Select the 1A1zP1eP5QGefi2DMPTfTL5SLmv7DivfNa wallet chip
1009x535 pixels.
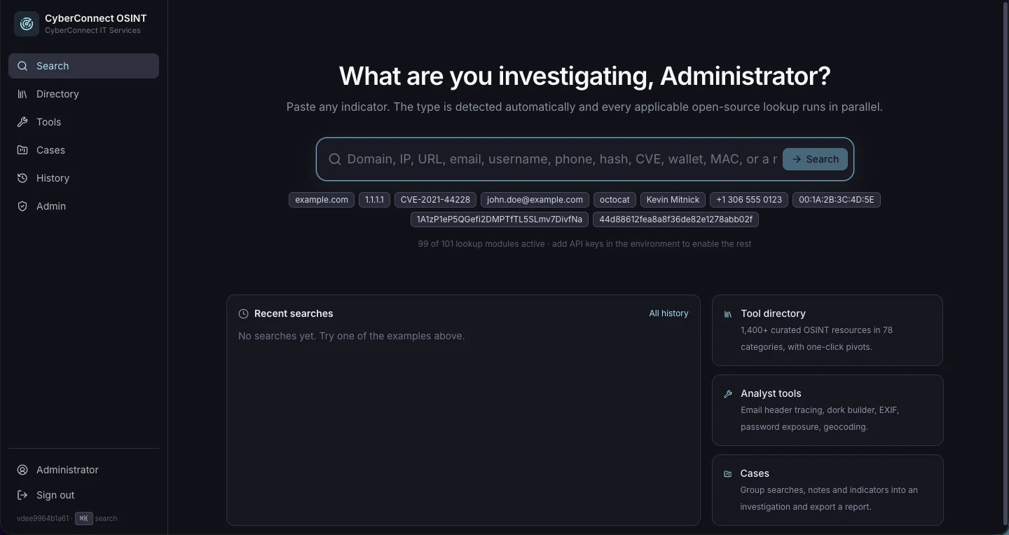tap(500, 219)
